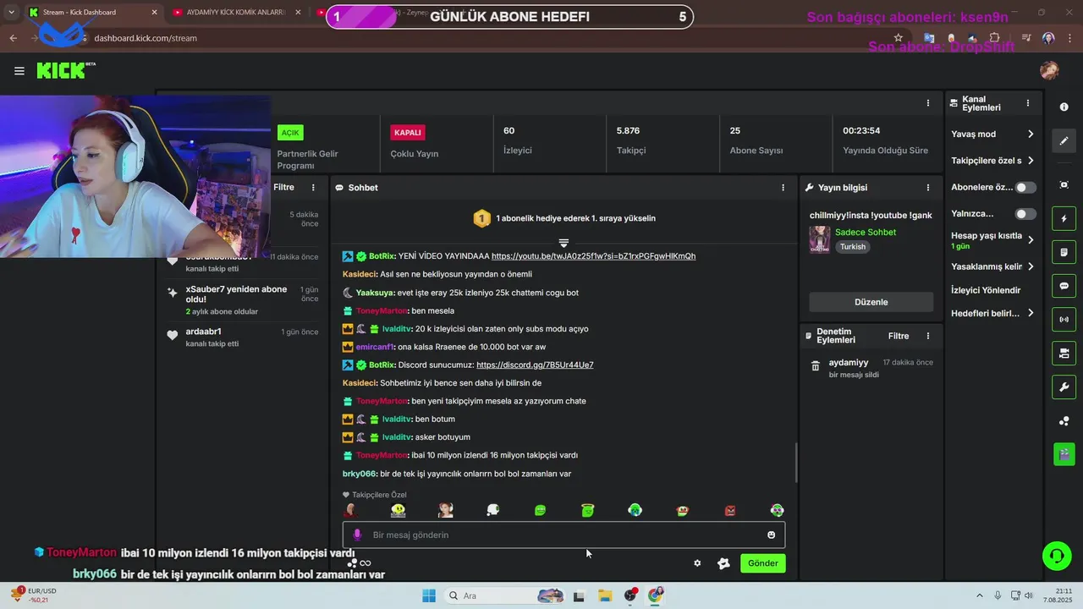Open three-dot menu beside left Filtre
Viewport: 1083px width, 609px height.
313,188
